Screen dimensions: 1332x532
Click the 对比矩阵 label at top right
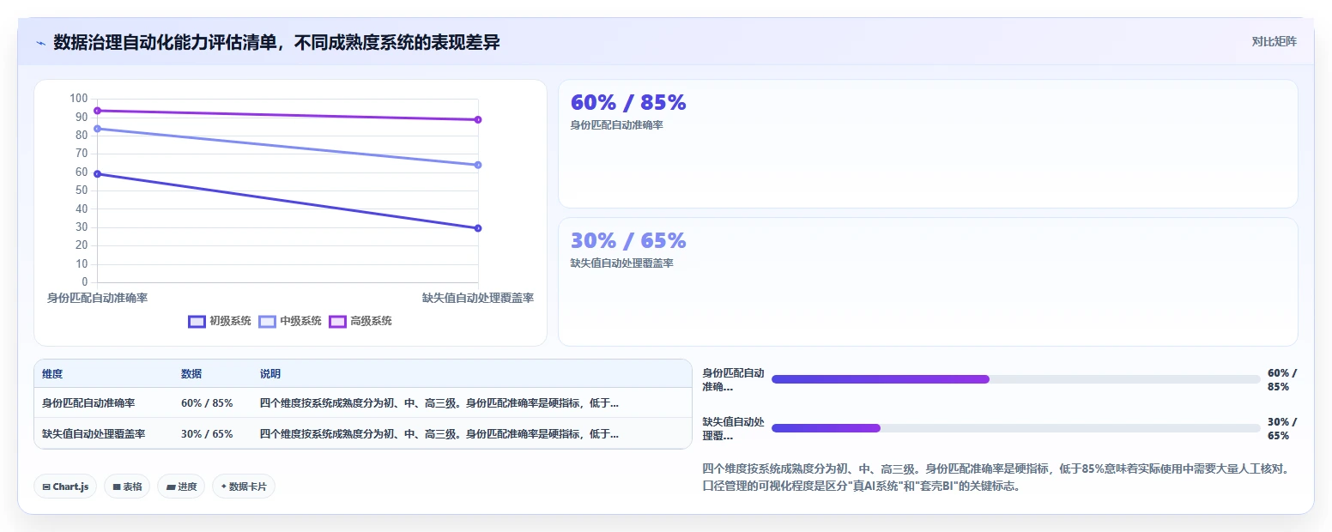click(x=1274, y=41)
